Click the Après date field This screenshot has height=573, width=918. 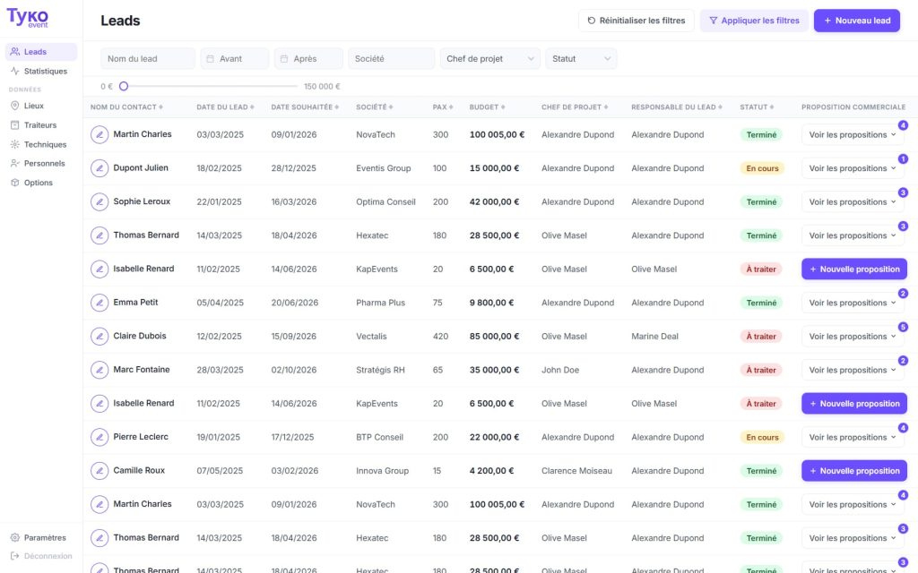(308, 58)
